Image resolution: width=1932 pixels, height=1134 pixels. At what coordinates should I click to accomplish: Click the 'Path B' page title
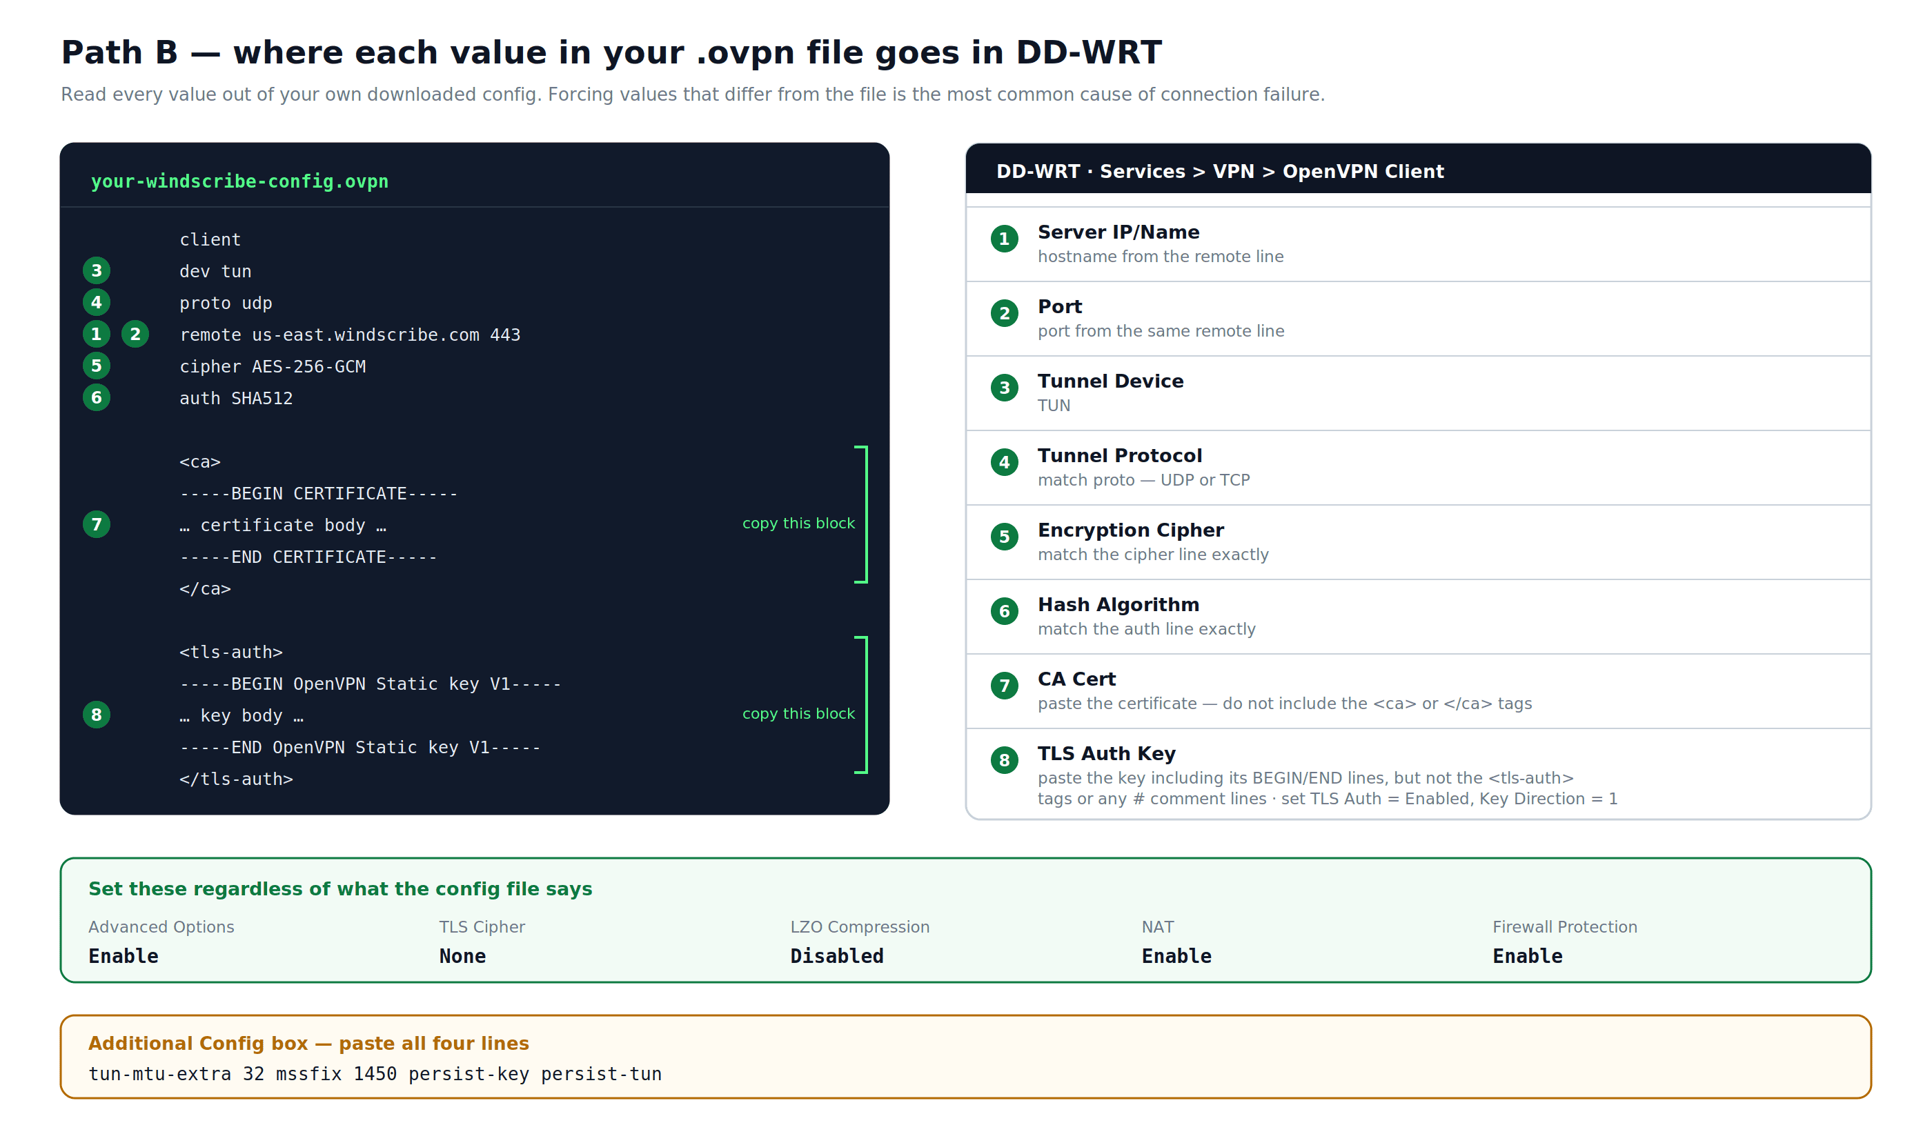[612, 53]
